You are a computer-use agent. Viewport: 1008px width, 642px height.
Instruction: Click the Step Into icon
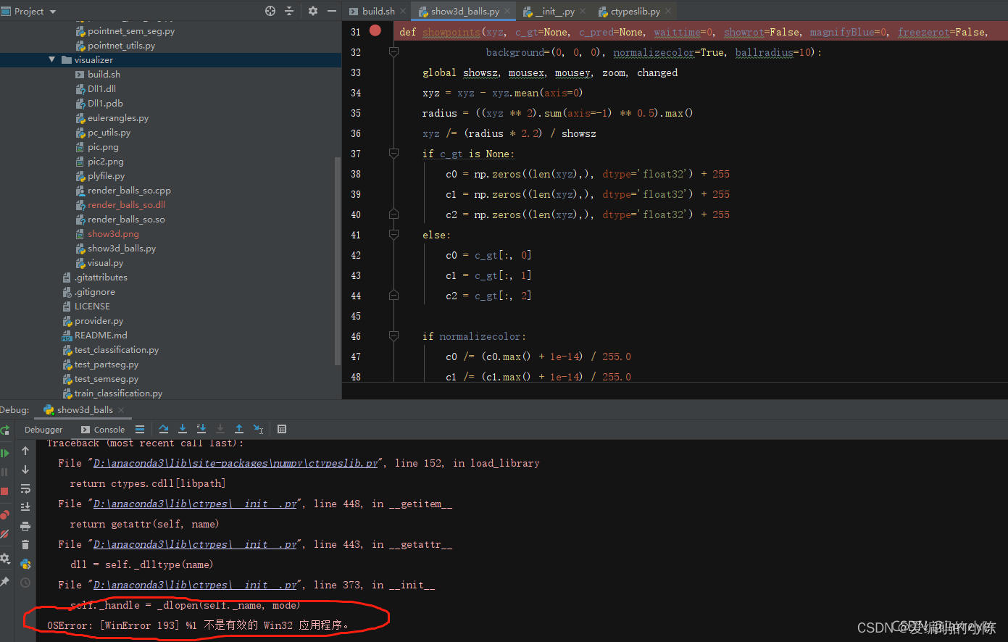(x=183, y=429)
